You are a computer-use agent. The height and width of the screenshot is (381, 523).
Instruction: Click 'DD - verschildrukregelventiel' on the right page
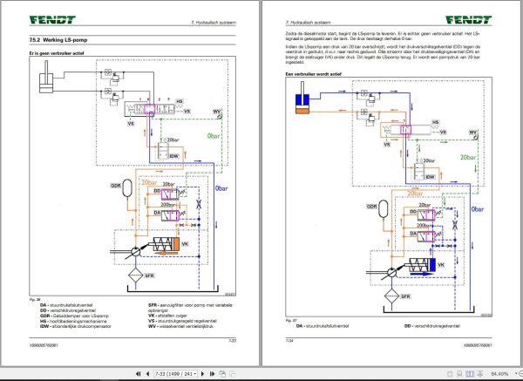(432, 326)
